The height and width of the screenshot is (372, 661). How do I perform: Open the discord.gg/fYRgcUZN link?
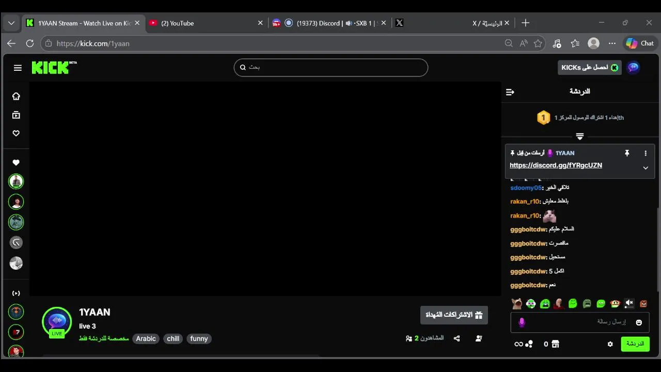tap(556, 165)
